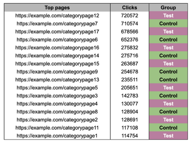Screen dimensions: 191x143
Task: Select the Test cell for categorypage1
Action: point(168,136)
